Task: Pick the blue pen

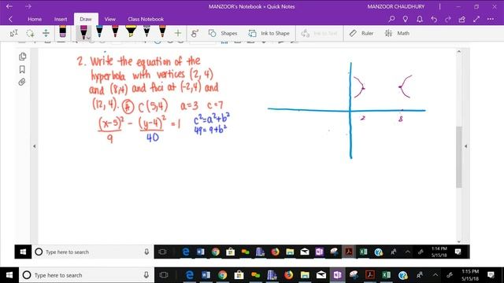Action: point(99,31)
